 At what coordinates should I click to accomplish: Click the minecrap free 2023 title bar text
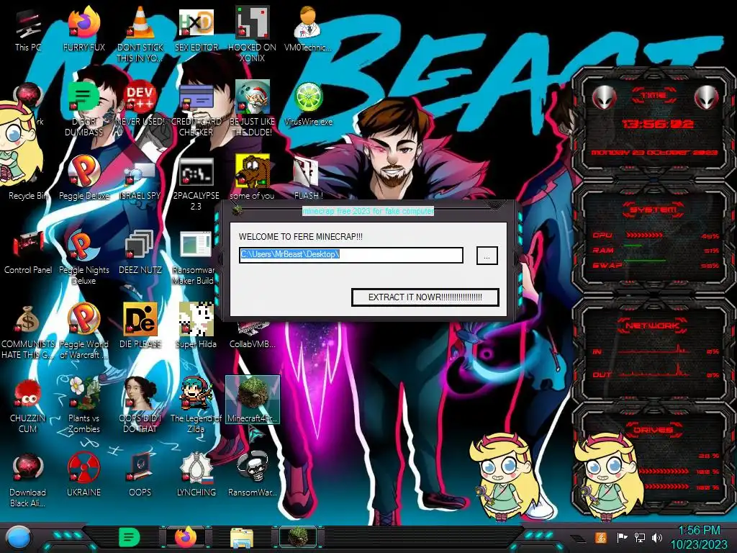point(368,211)
